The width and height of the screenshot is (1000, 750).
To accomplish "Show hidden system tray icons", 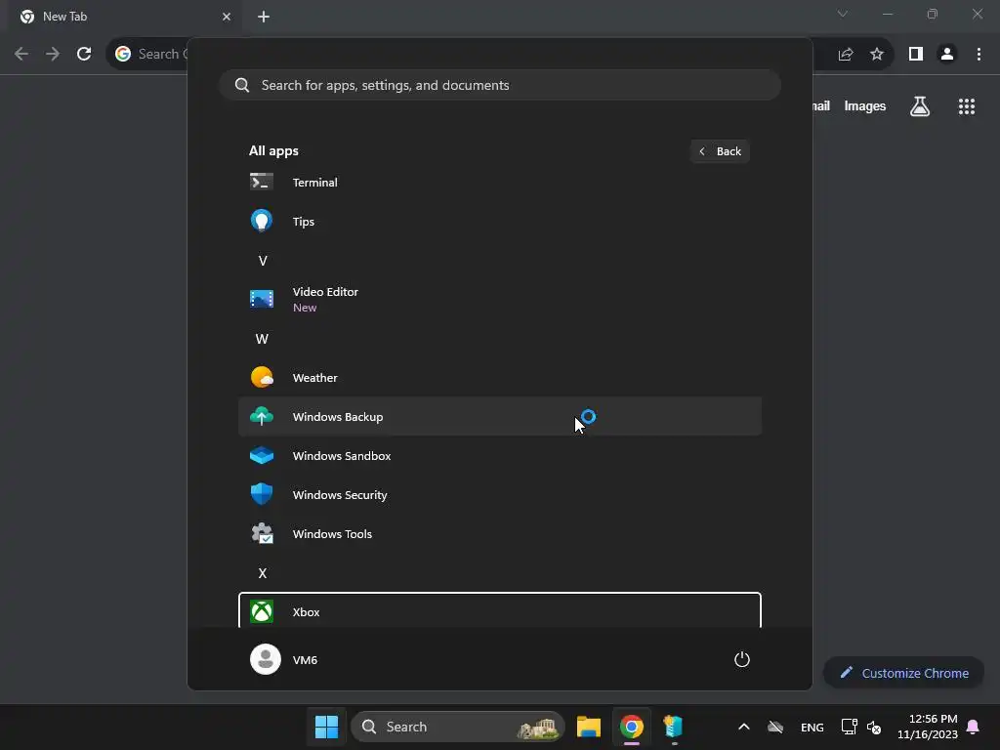I will coord(743,727).
